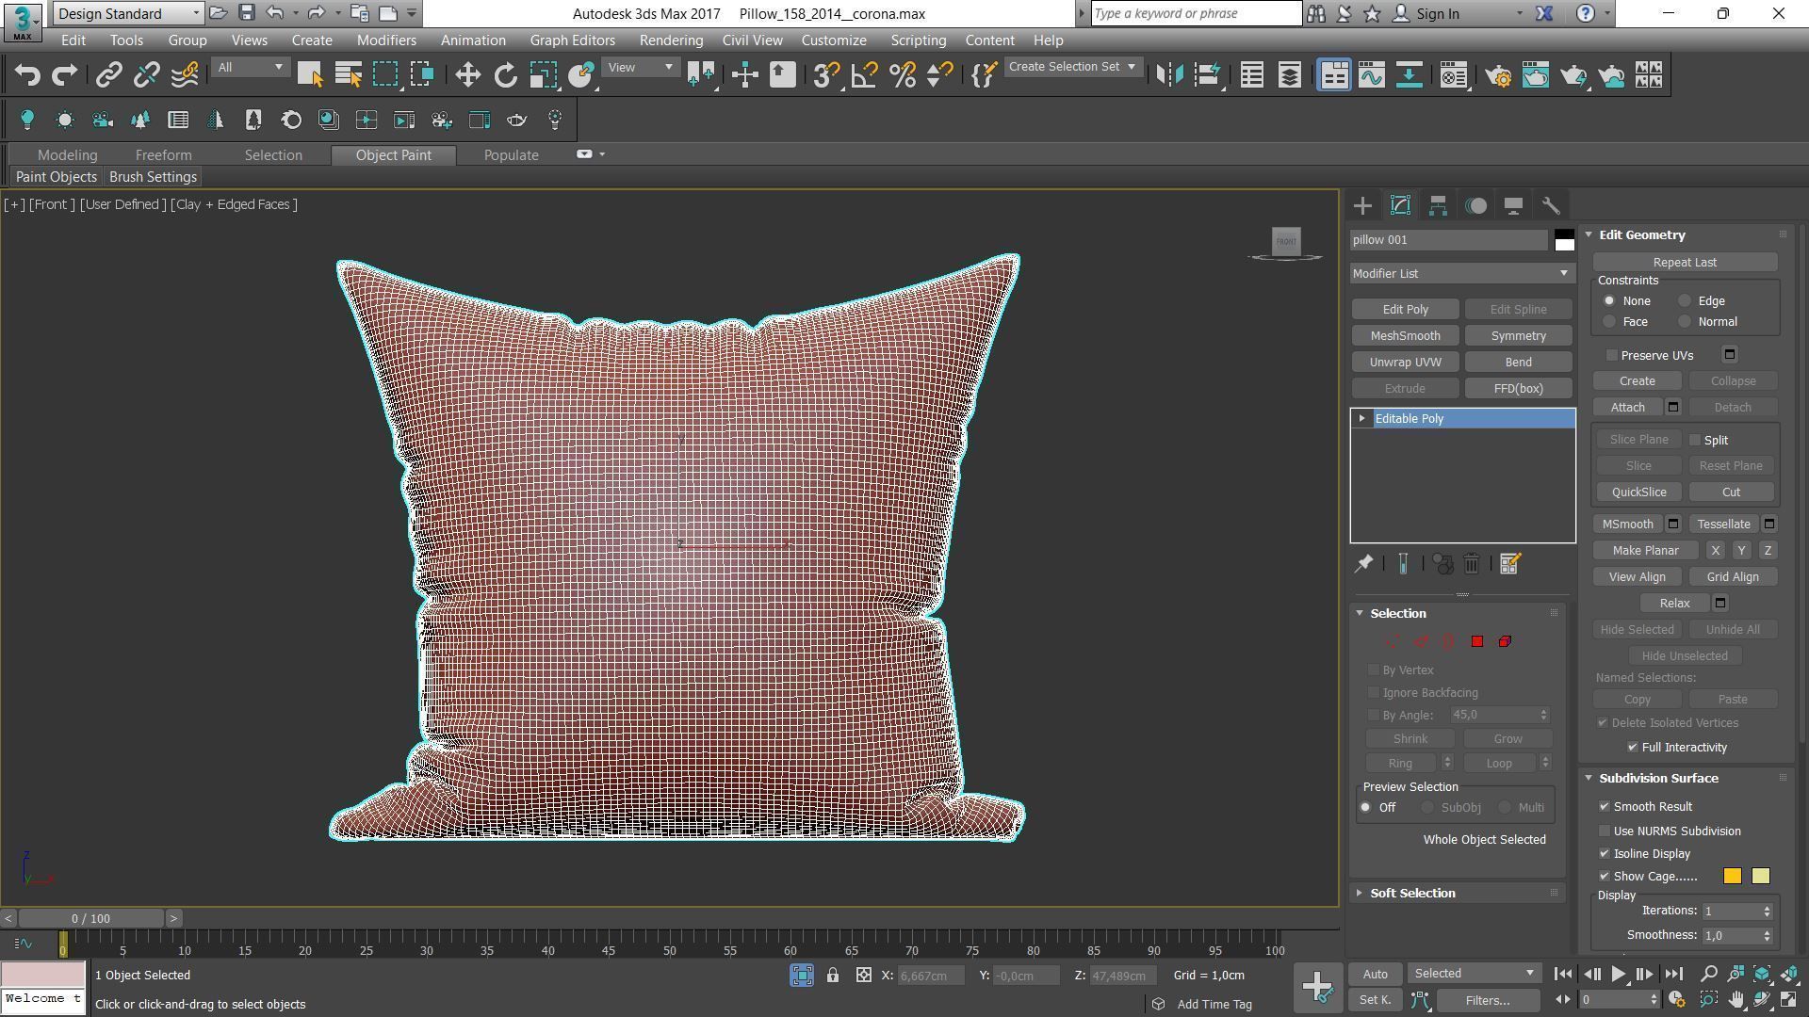Choose the Select and Move tool

coord(467,75)
